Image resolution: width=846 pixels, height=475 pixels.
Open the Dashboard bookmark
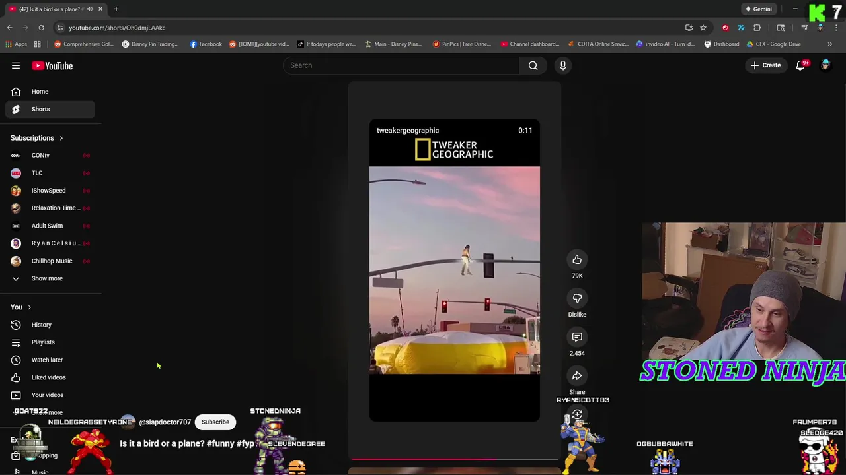(x=722, y=44)
